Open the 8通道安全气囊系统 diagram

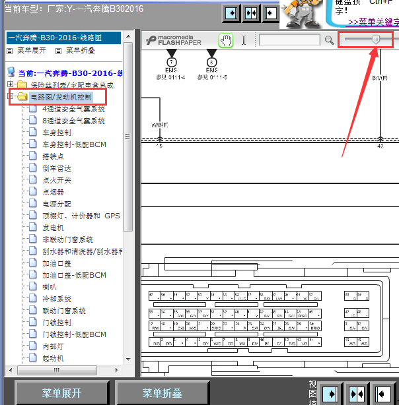73,121
